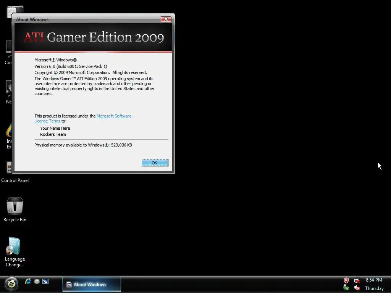
Task: Click the Show Desktop quick launch icon
Action: click(37, 282)
